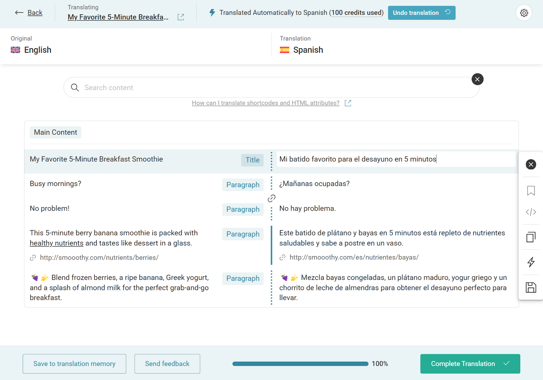
Task: Edit the Spanish title translation field
Action: [395, 159]
